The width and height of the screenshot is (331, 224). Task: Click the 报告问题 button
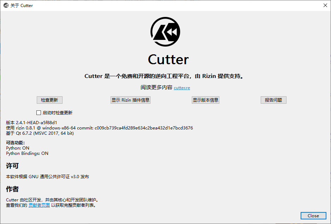pyautogui.click(x=273, y=100)
